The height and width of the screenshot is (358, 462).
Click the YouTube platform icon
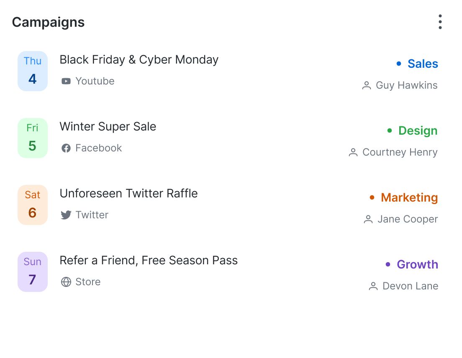(66, 81)
